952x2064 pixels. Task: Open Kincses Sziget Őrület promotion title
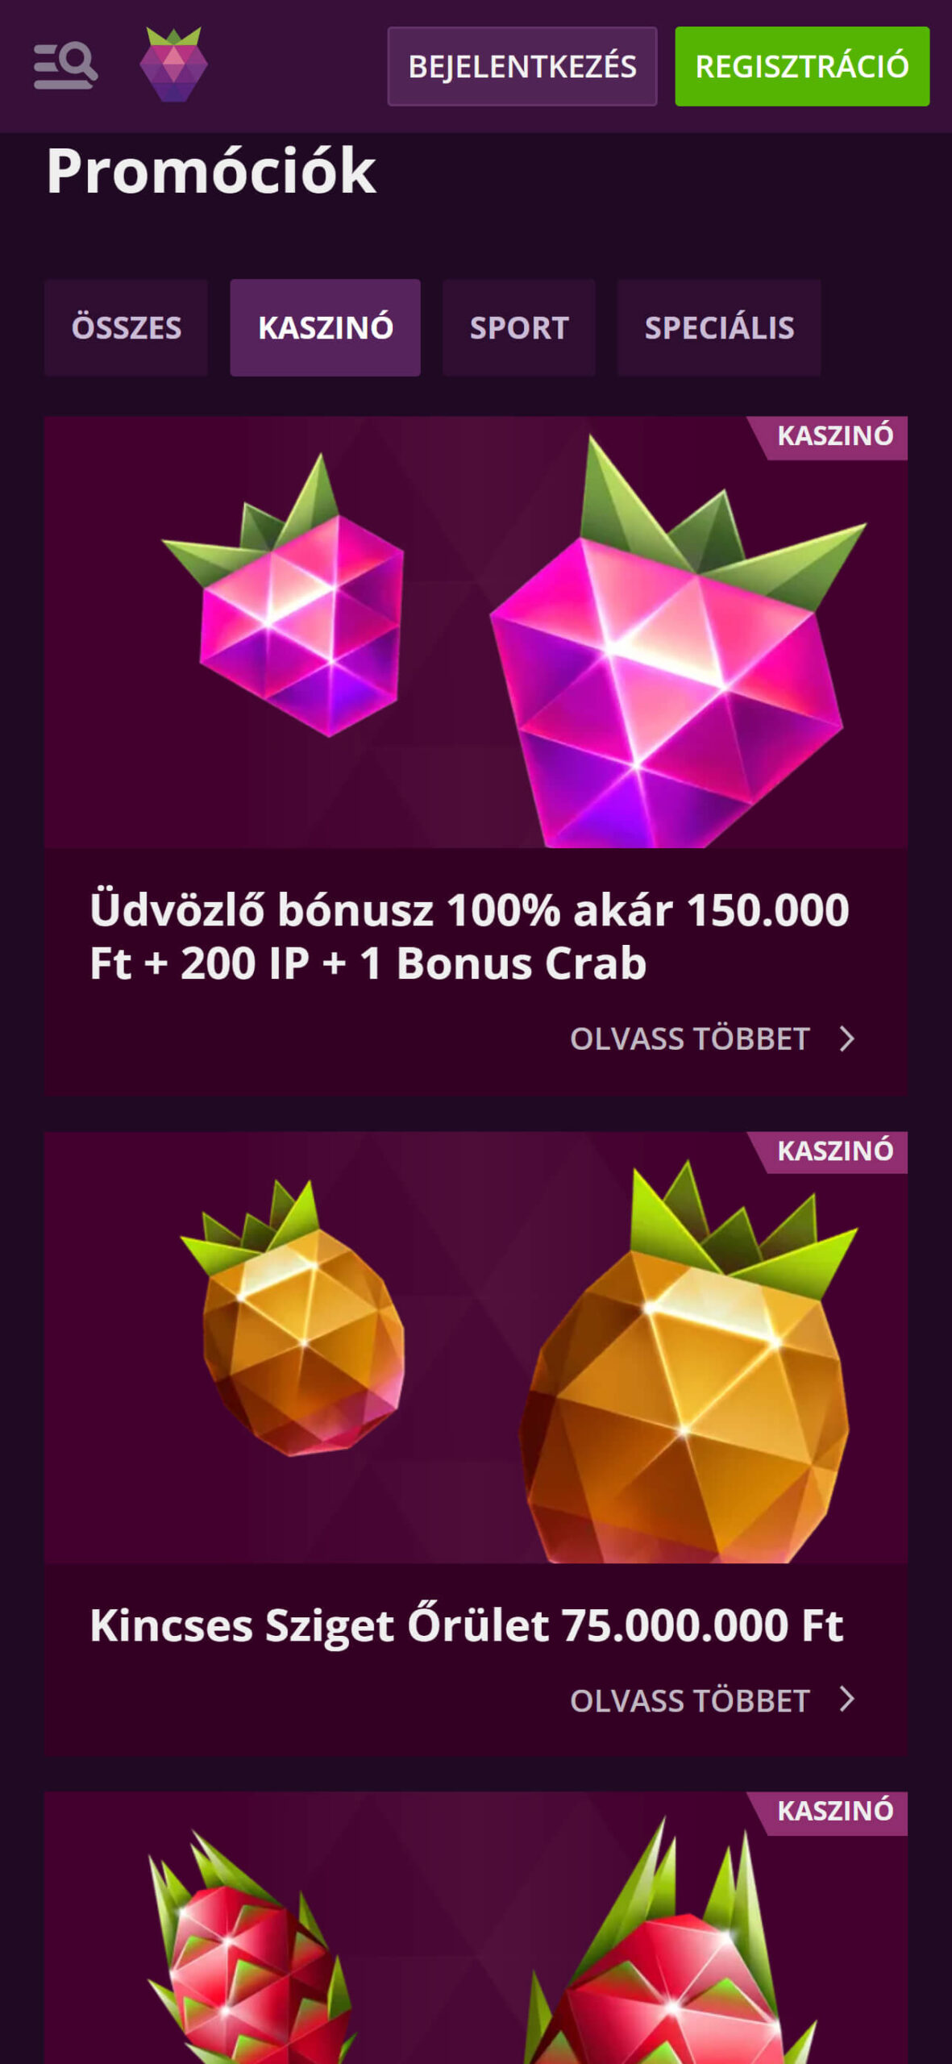pyautogui.click(x=467, y=1625)
